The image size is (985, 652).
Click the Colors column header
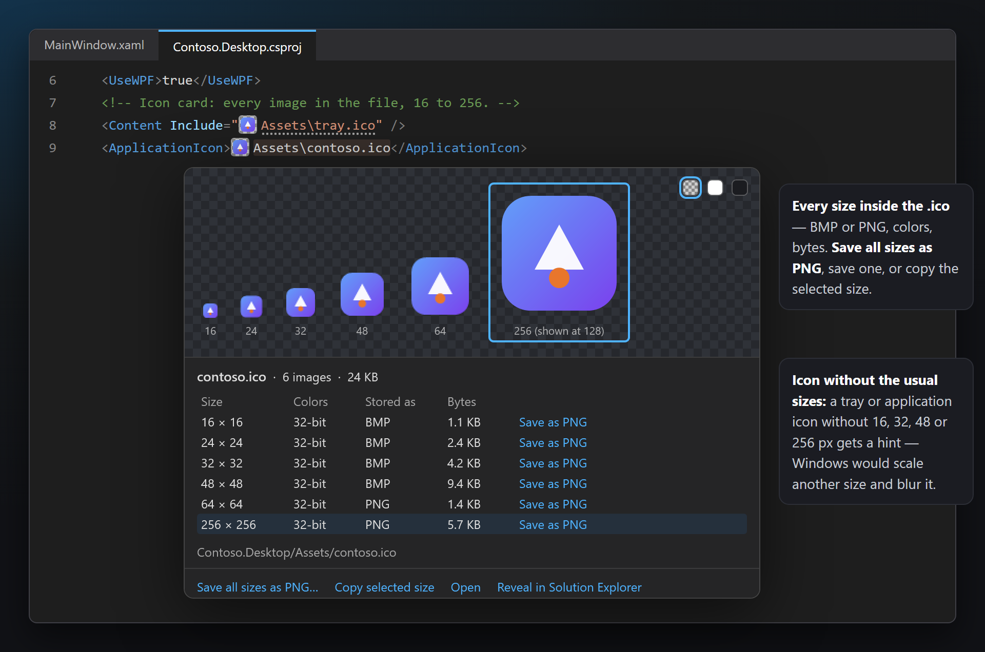[310, 402]
